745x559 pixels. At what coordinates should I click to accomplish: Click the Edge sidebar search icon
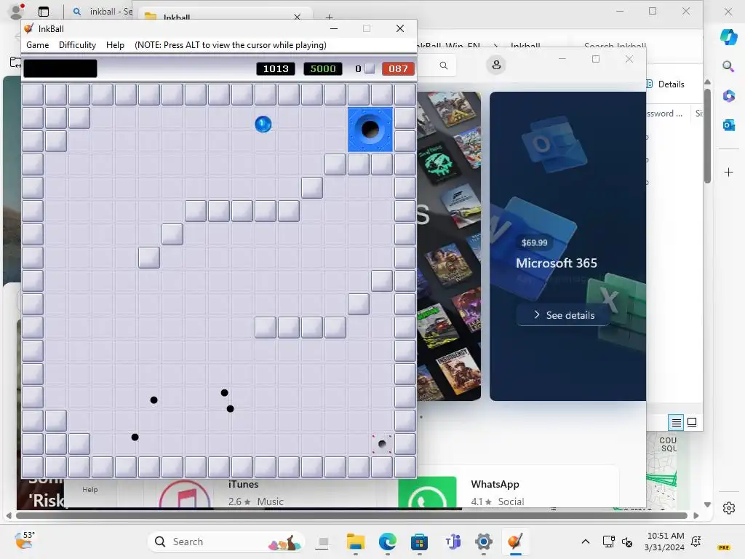(728, 66)
